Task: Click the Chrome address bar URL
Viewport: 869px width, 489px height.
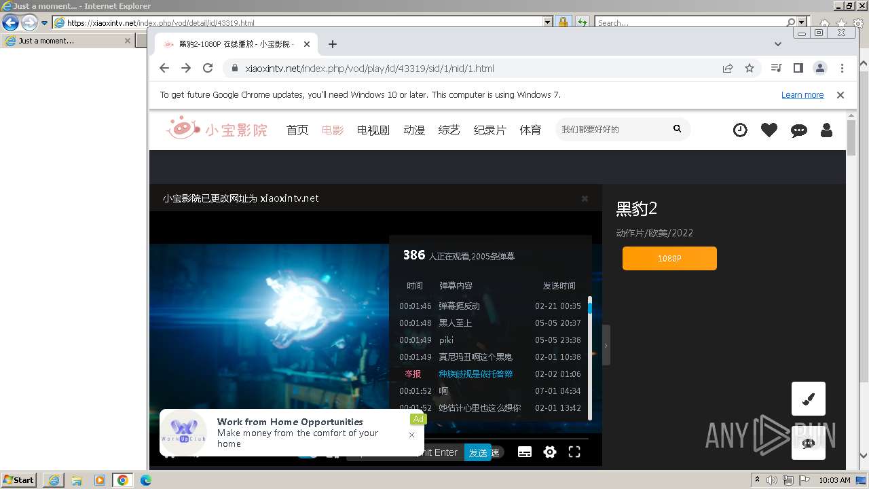Action: click(x=369, y=68)
